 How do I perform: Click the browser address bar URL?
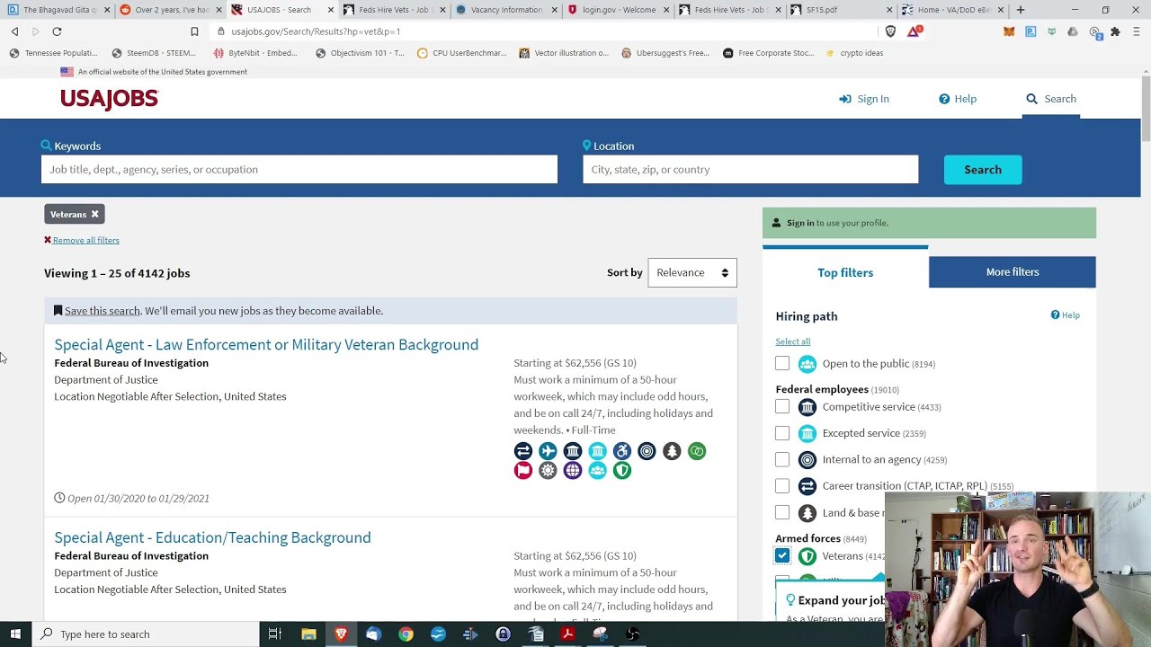click(316, 31)
